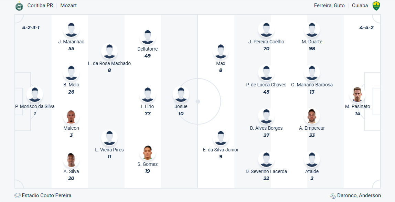Click the Cuiaba club crest icon
The width and height of the screenshot is (395, 202).
[376, 6]
